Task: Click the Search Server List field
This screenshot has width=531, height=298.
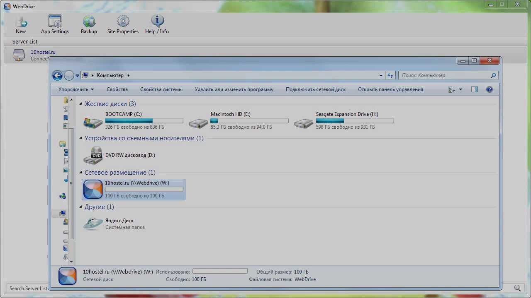Action: coord(27,288)
